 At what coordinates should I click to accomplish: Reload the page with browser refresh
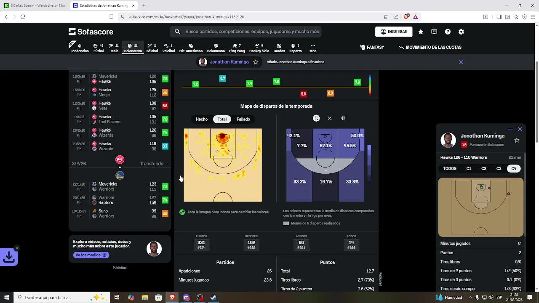point(23,17)
